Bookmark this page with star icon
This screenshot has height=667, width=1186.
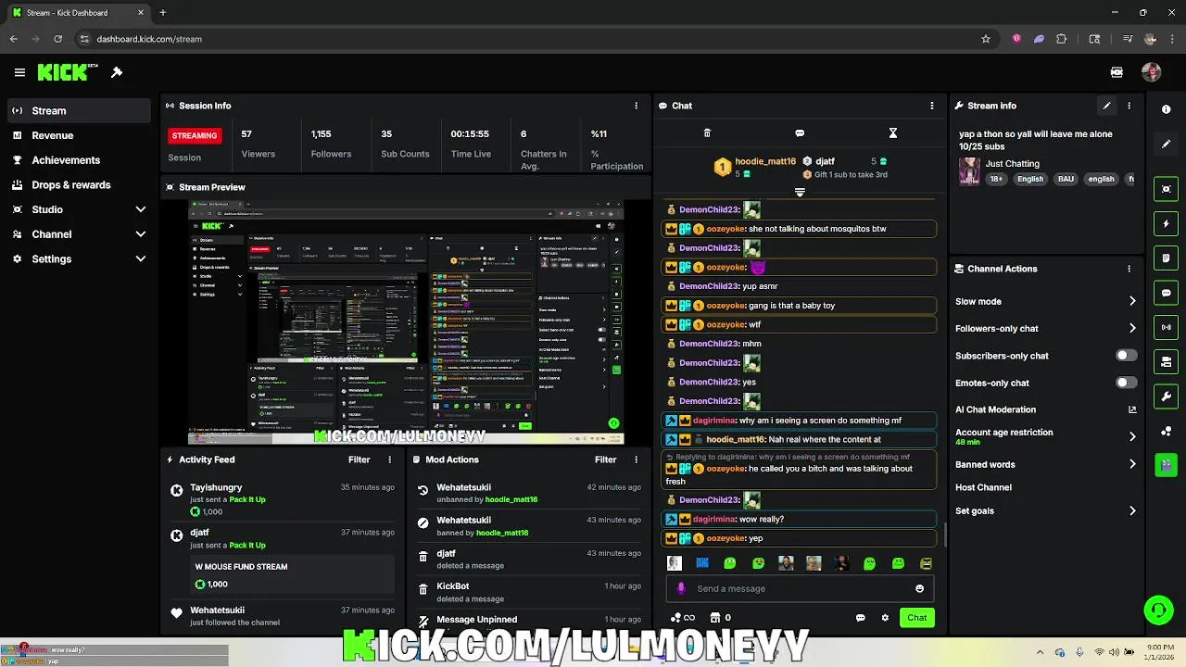(x=986, y=39)
